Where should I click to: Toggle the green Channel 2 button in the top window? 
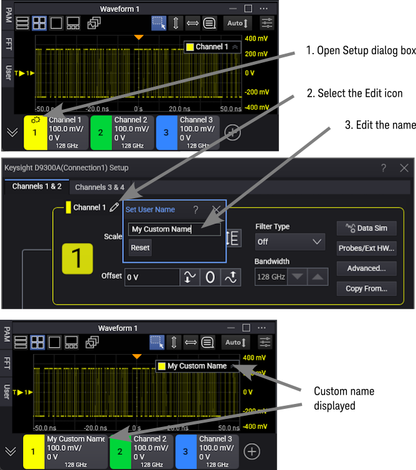coord(101,132)
